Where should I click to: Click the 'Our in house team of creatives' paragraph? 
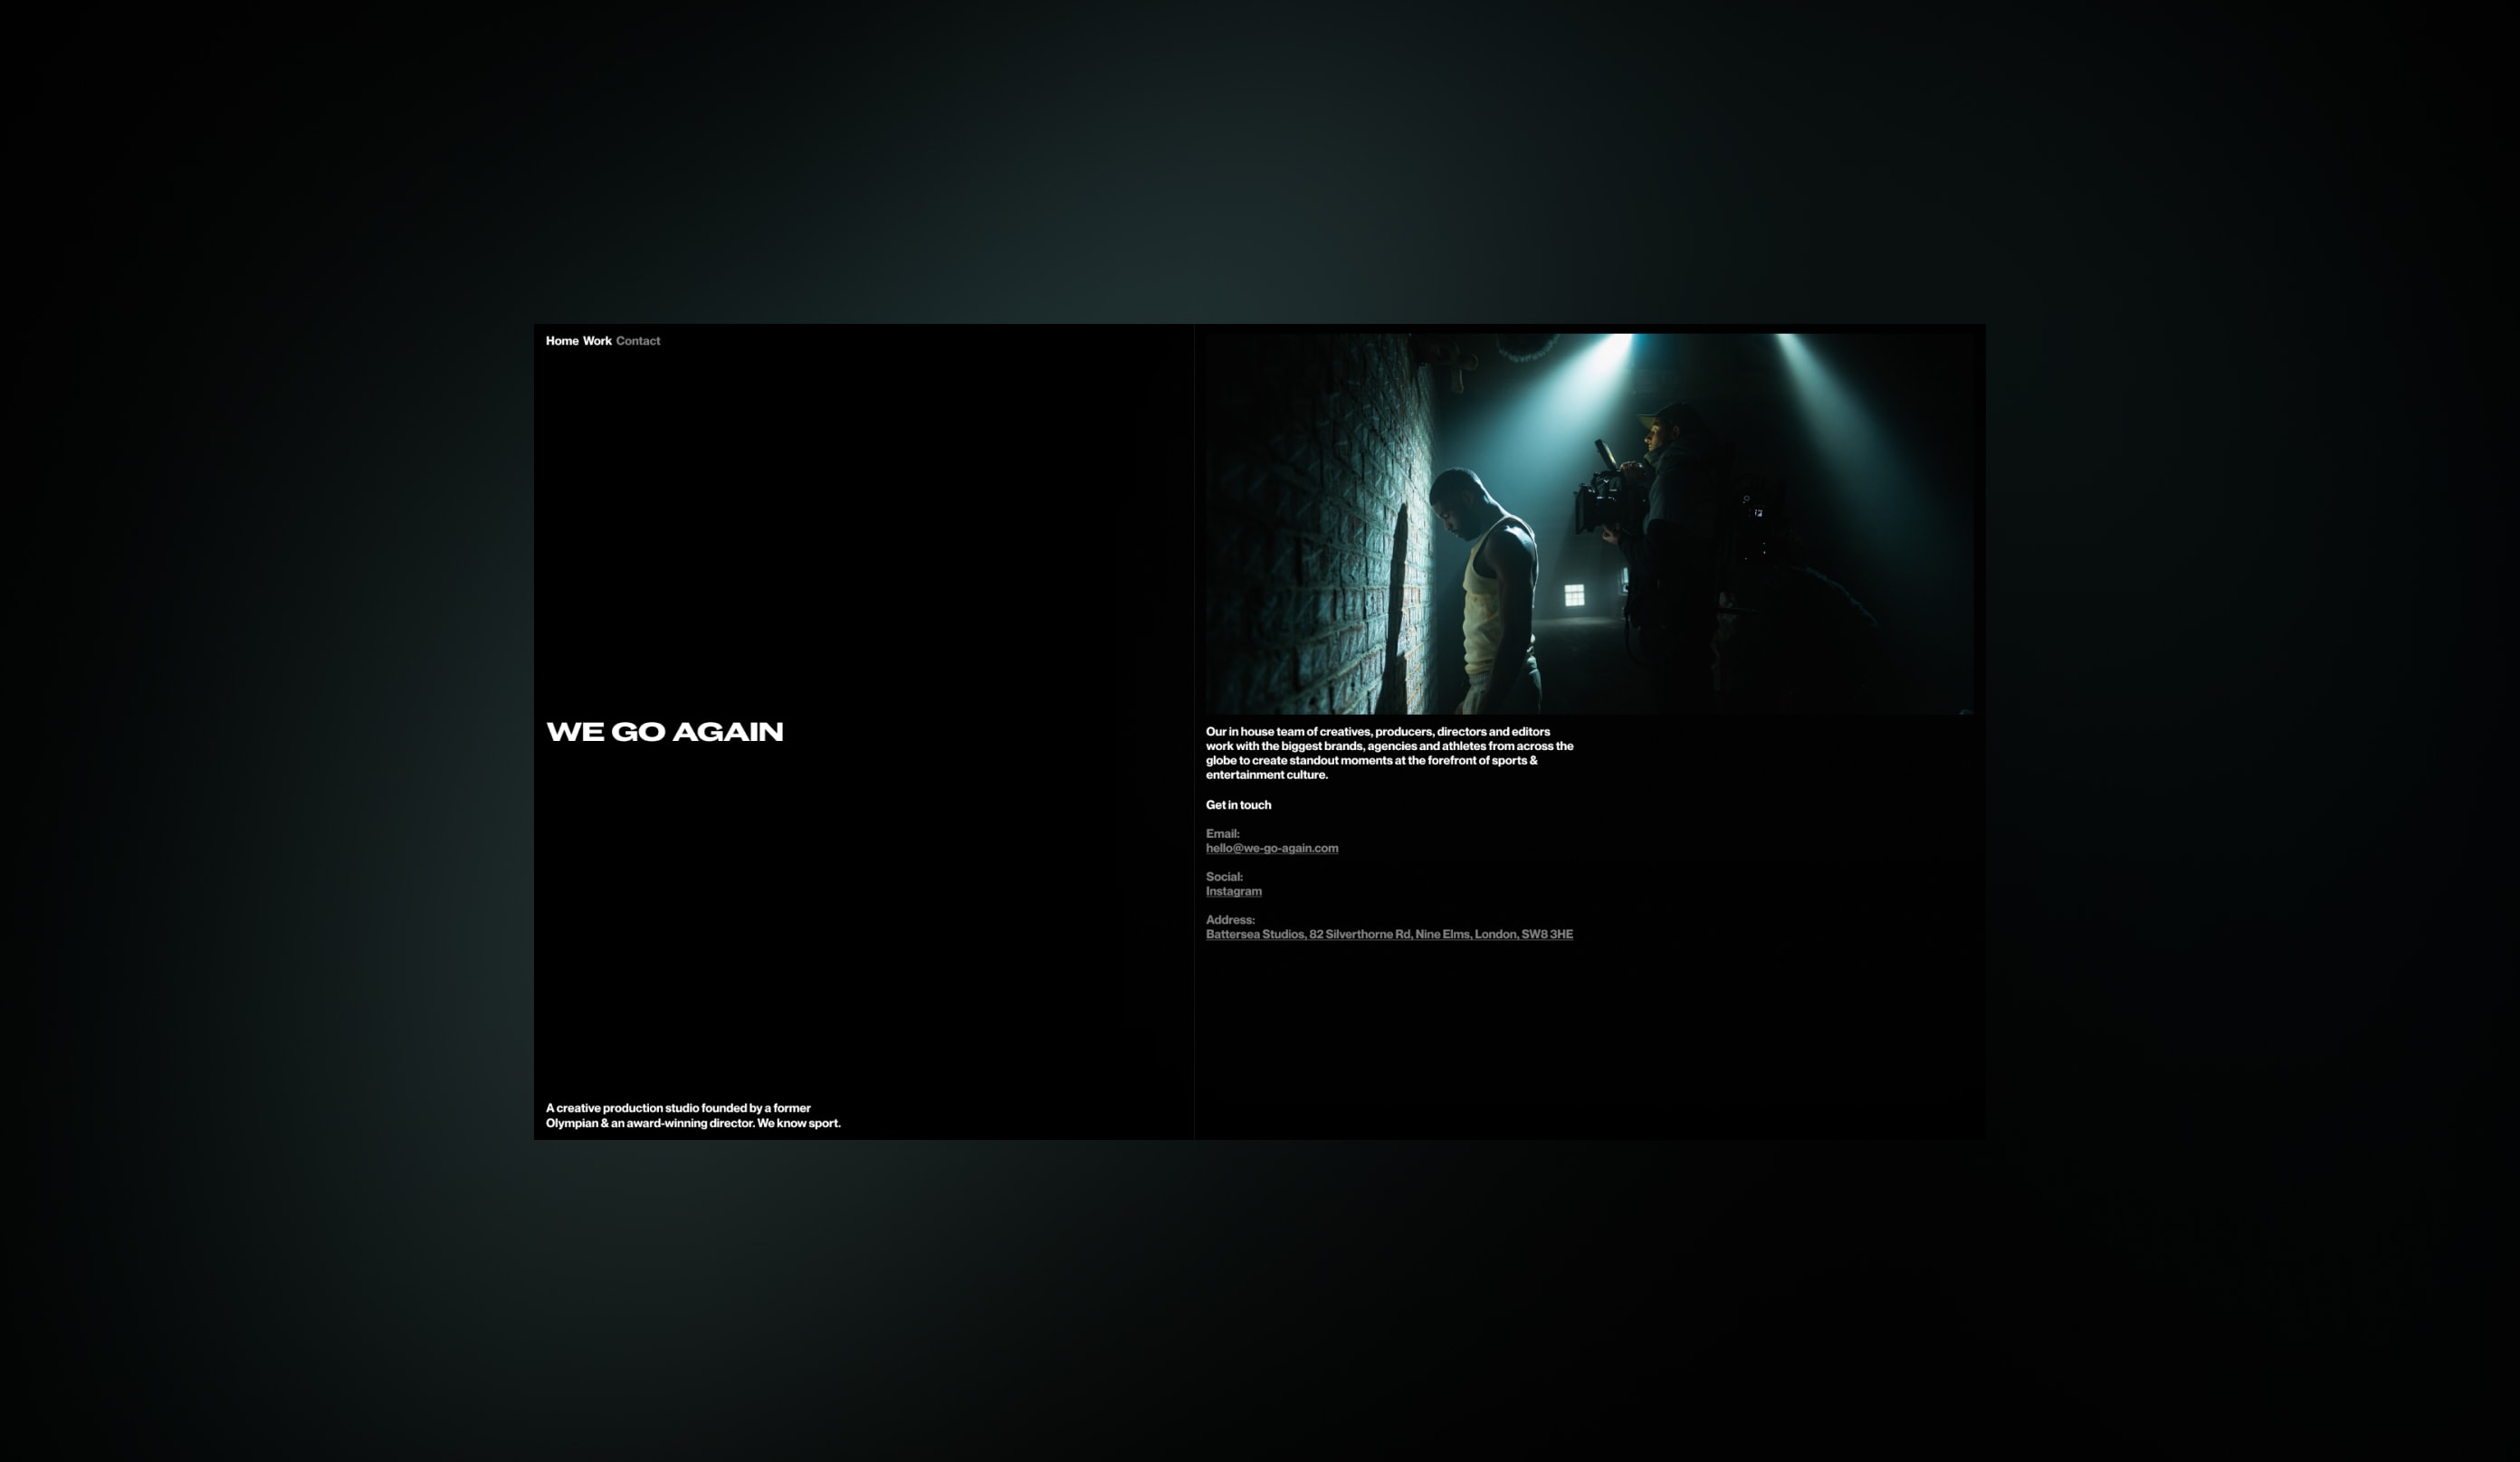point(1389,754)
